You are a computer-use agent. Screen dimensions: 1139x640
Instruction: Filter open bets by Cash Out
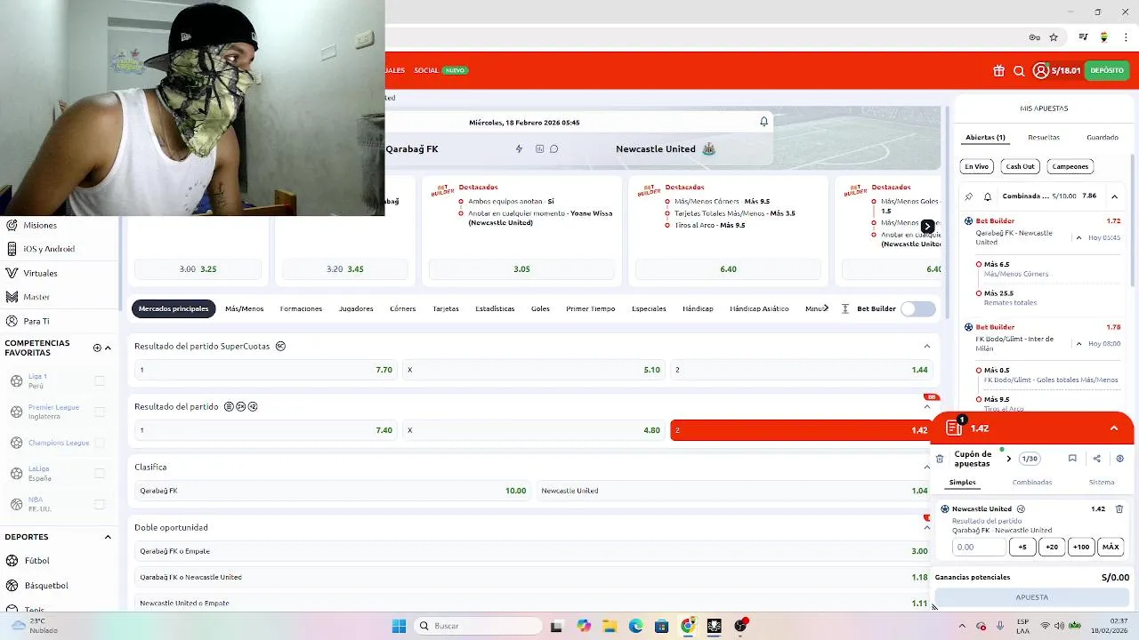pyautogui.click(x=1020, y=166)
